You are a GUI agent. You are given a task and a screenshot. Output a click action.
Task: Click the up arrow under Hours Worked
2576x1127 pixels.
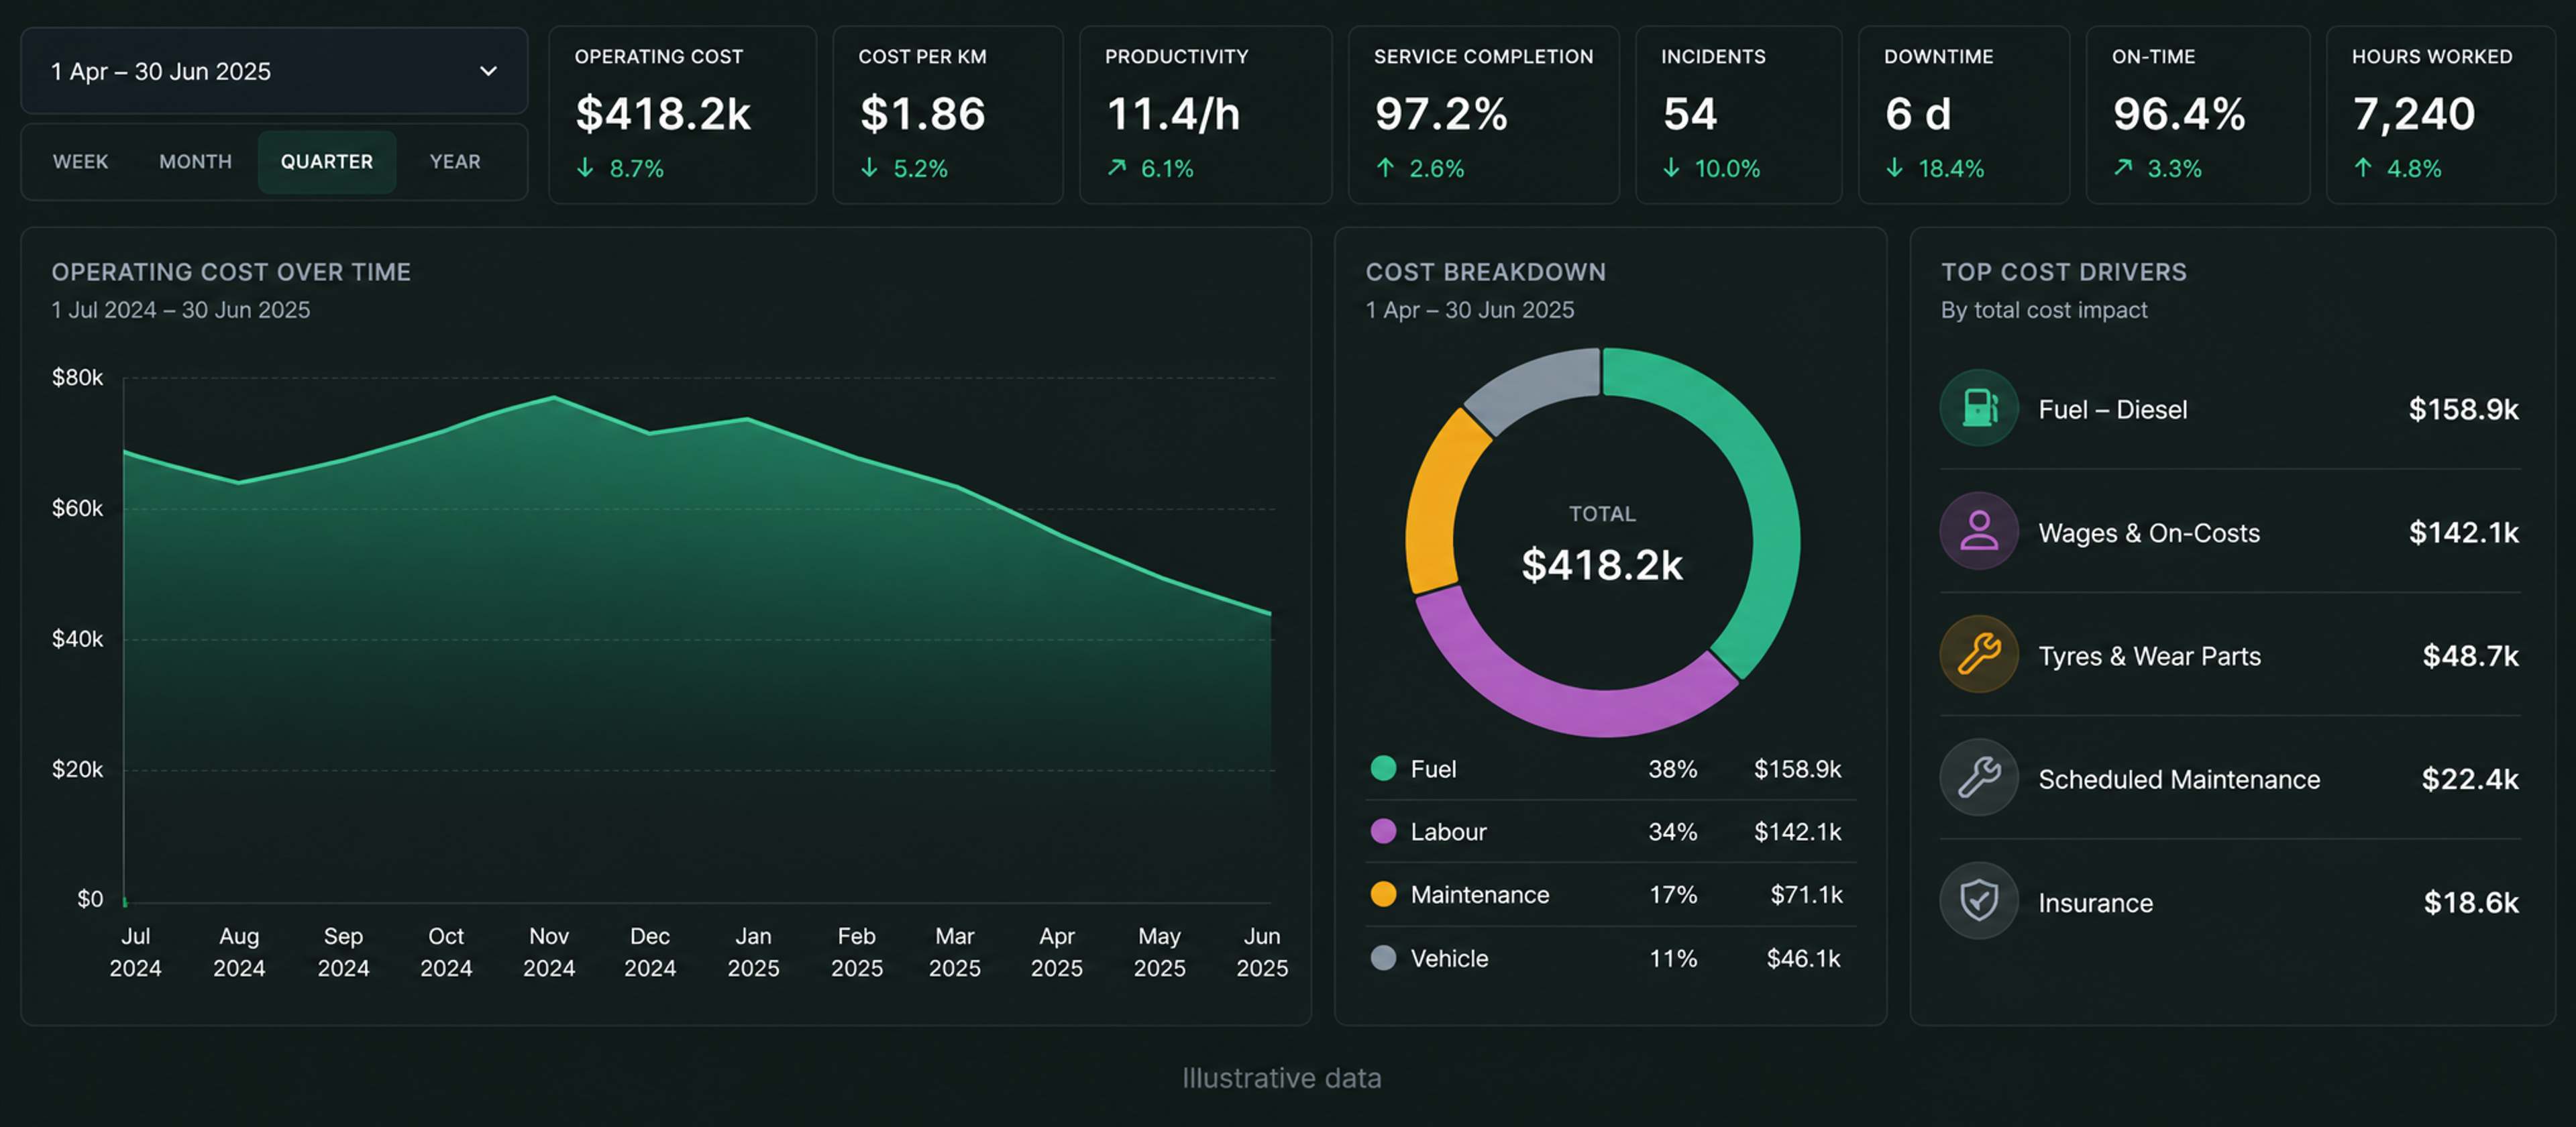[2362, 168]
